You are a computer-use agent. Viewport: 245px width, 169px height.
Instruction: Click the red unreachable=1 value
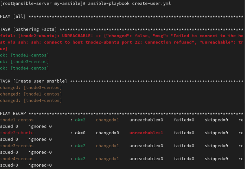tap(146, 133)
